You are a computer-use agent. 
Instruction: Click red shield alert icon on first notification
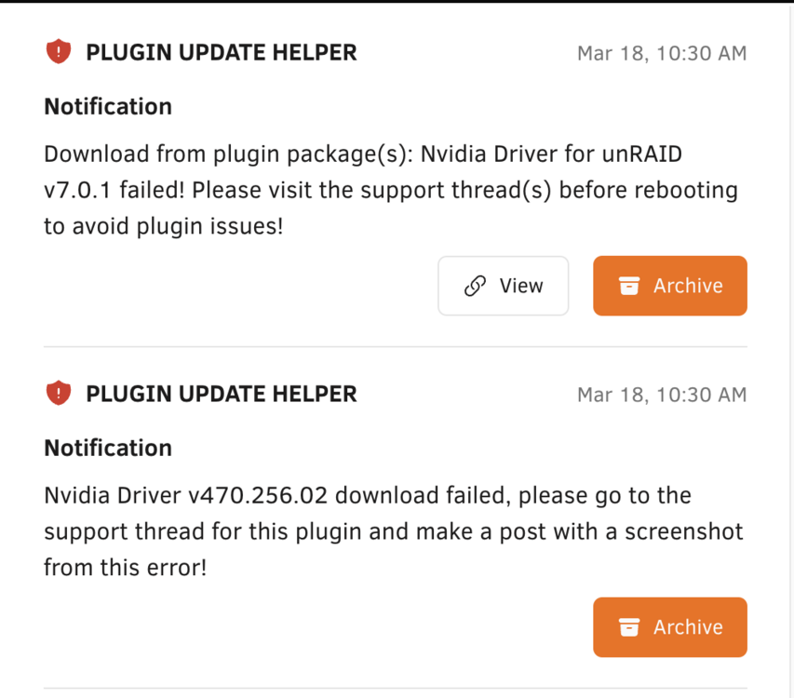[x=59, y=51]
